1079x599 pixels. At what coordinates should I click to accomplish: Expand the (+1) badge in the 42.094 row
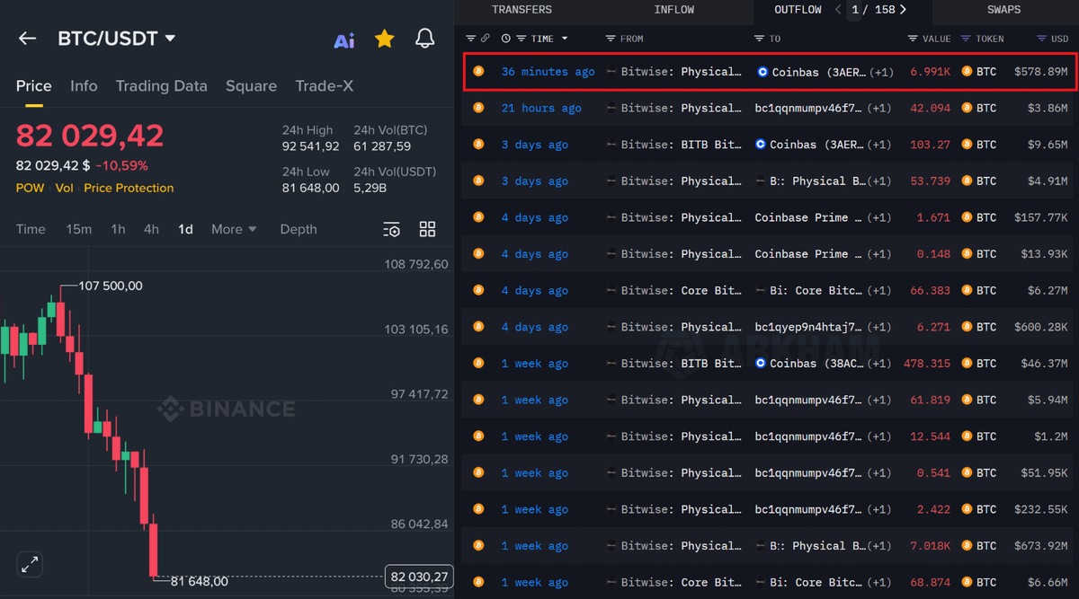tap(878, 108)
